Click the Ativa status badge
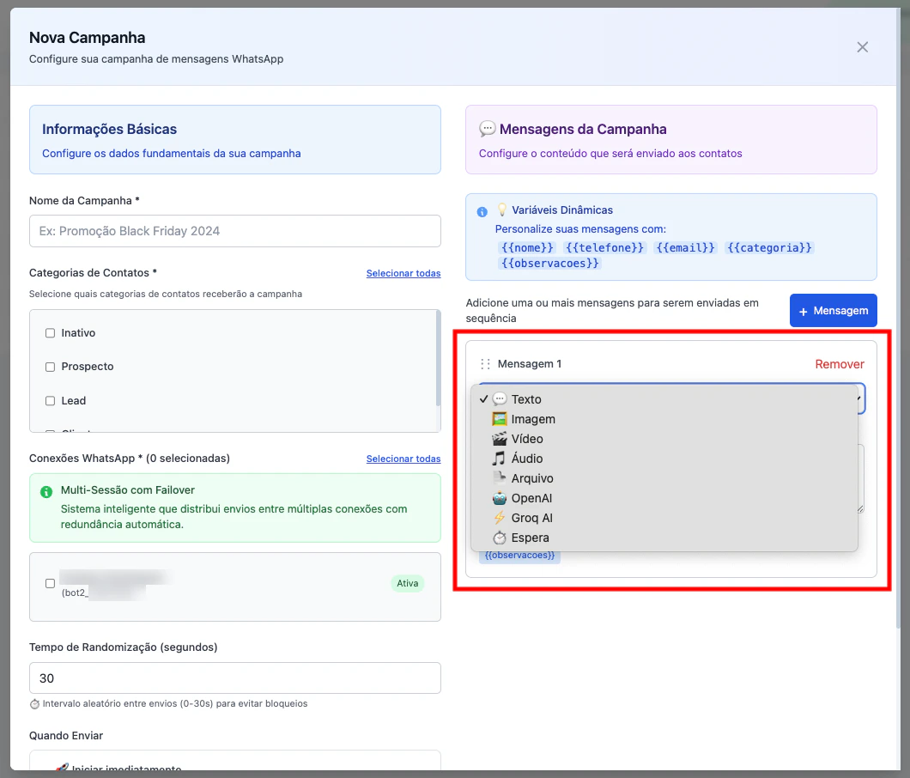This screenshot has height=778, width=910. click(408, 584)
